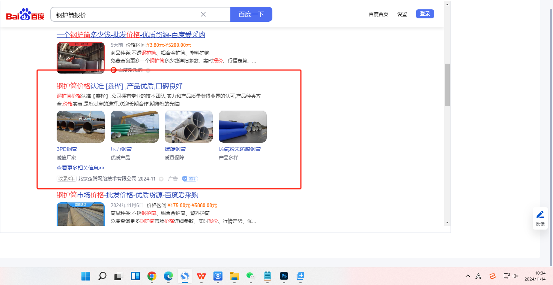Open the blue plus-window app in taskbar
553x285 pixels.
tap(301, 276)
